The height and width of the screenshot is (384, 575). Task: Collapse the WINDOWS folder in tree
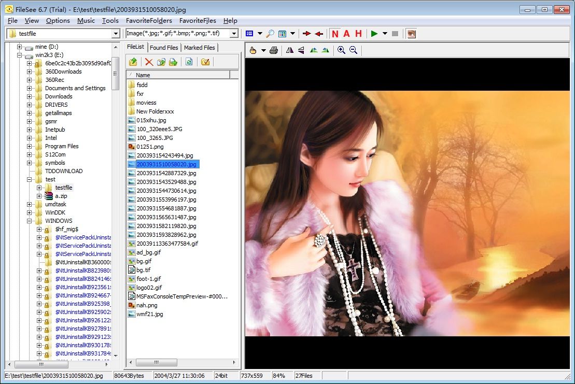(30, 221)
